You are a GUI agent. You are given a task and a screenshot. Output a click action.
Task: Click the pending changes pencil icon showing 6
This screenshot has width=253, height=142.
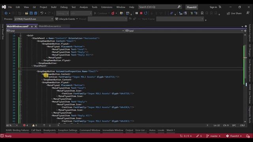199,136
